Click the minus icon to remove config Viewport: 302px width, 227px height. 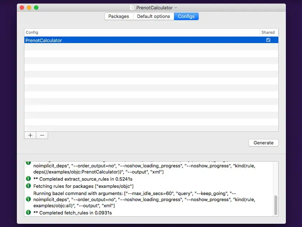click(42, 135)
